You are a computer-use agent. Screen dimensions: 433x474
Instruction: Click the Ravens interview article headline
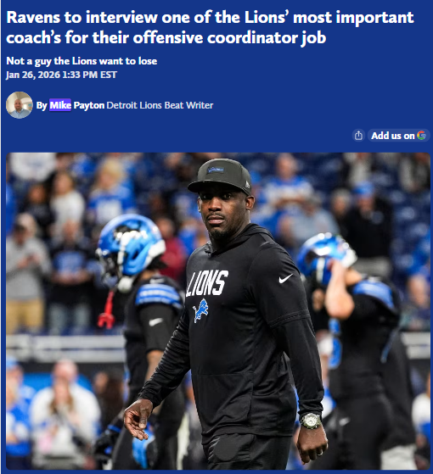[x=210, y=27]
